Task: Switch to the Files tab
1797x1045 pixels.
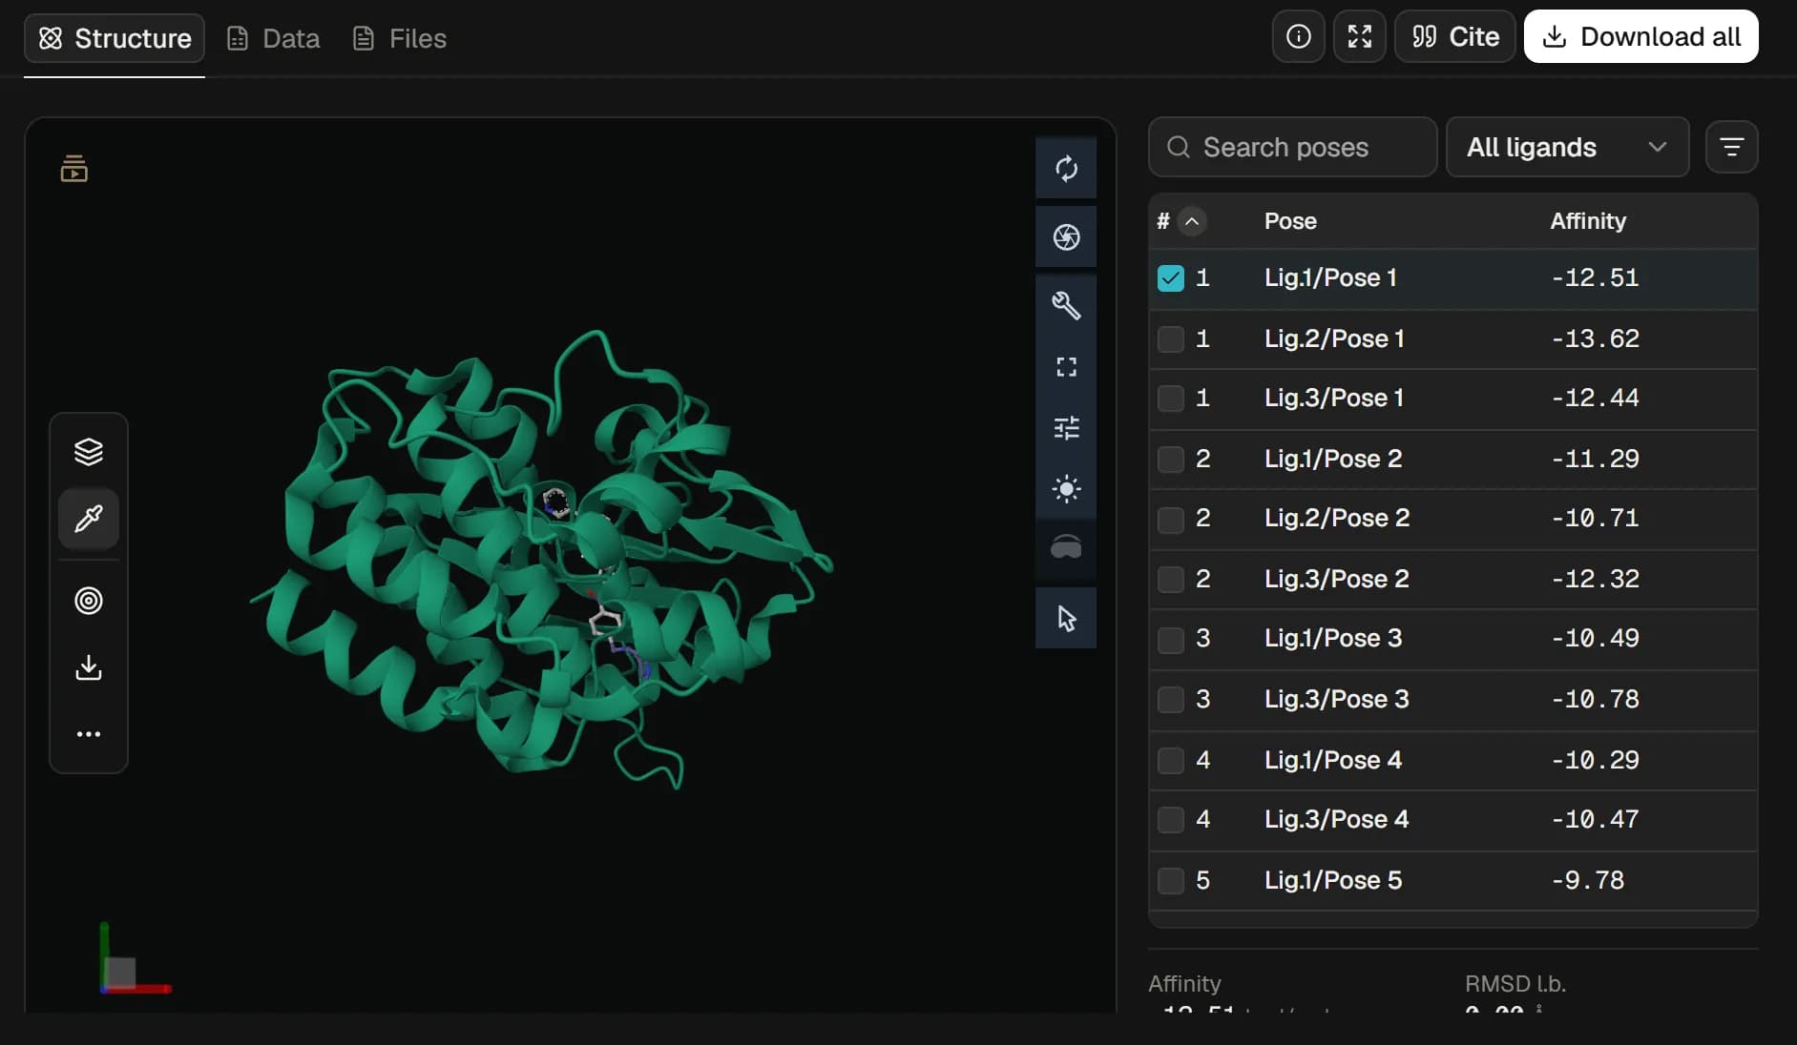Action: tap(399, 38)
